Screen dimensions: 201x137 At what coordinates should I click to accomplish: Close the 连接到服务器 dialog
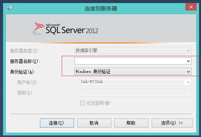point(191,7)
